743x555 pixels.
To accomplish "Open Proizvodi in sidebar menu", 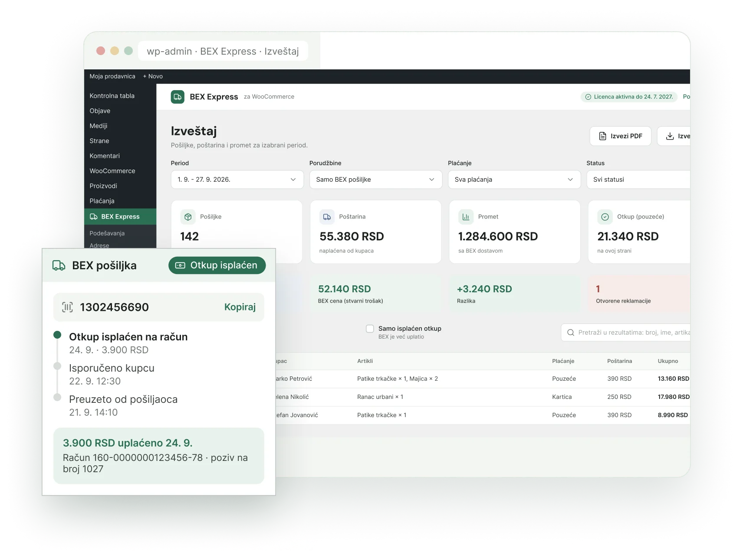I will (103, 186).
